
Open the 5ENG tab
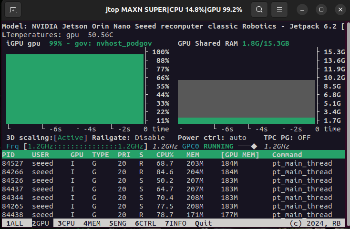(117, 223)
